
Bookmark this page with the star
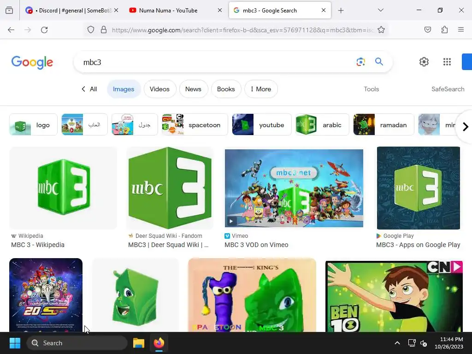381,30
